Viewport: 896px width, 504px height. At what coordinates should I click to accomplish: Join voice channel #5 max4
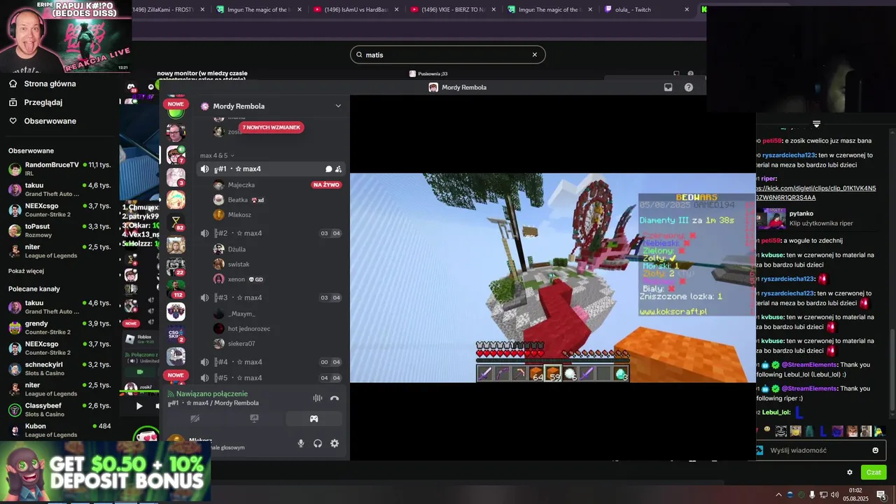(x=270, y=378)
